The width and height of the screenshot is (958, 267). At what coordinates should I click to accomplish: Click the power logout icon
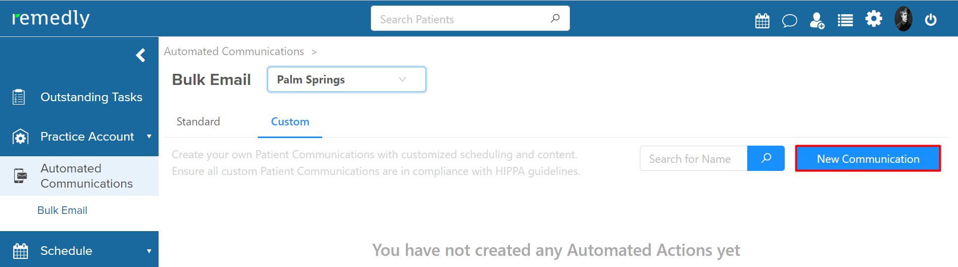click(x=931, y=20)
